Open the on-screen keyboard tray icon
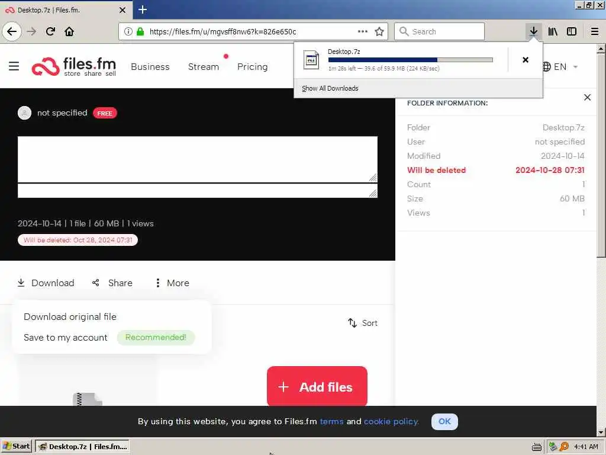This screenshot has height=455, width=606. click(536, 447)
